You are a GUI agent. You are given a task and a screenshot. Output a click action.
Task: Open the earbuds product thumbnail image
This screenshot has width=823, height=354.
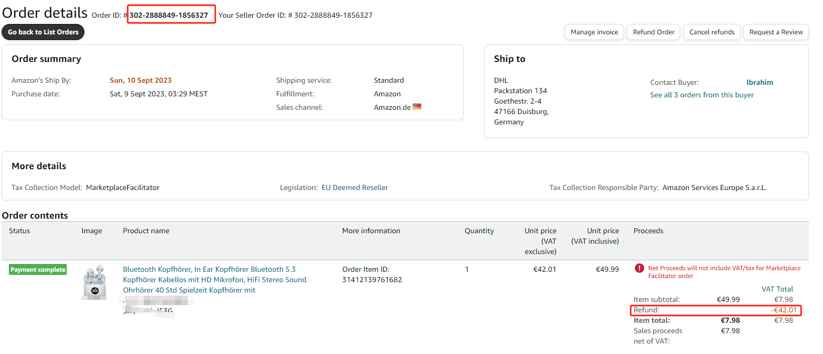(x=95, y=282)
